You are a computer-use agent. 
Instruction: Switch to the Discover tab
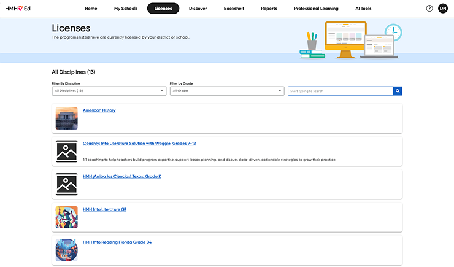click(x=198, y=9)
